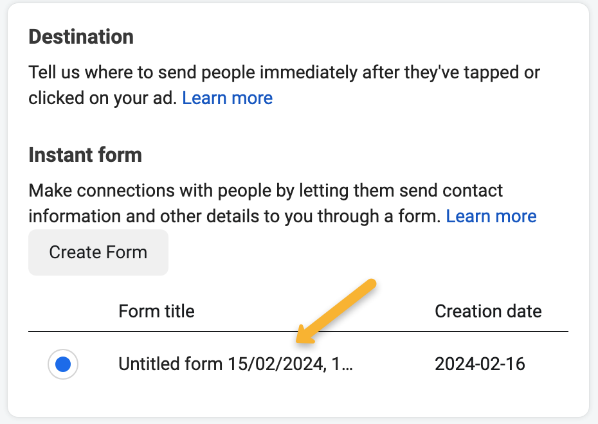Screen dimensions: 598x424
Task: Open Learn more link under Destination
Action: tap(228, 98)
